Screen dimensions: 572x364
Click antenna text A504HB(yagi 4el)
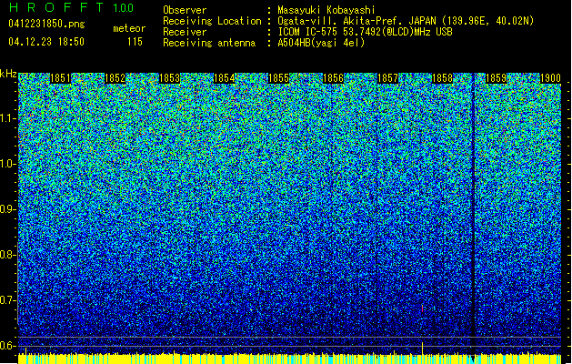pyautogui.click(x=321, y=43)
